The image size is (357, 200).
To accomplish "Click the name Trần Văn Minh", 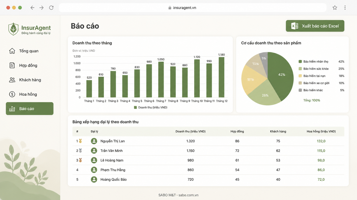I will [x=112, y=151].
